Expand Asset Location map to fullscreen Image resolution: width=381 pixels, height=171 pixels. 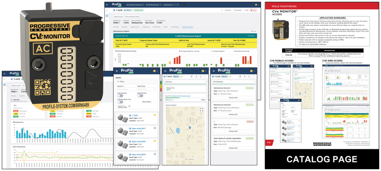pyautogui.click(x=201, y=110)
